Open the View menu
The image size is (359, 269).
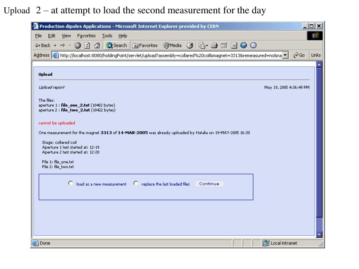click(66, 36)
